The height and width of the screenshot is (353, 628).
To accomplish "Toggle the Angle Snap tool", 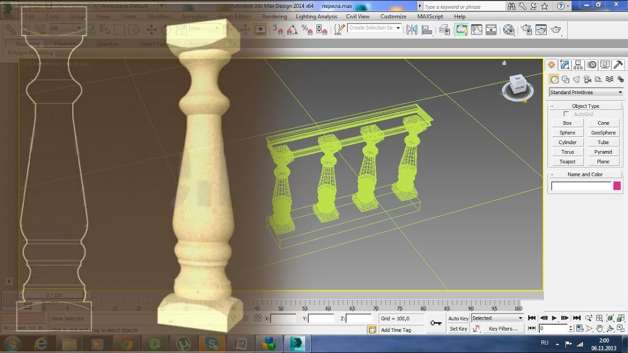I will (x=292, y=30).
